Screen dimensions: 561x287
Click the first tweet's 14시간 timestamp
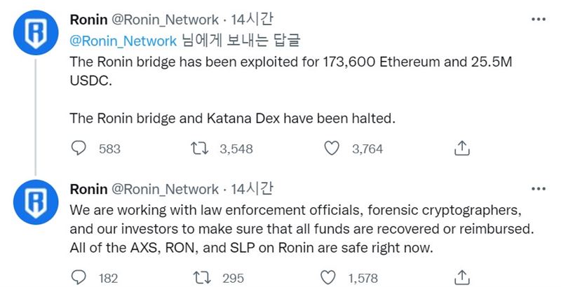[x=252, y=20]
